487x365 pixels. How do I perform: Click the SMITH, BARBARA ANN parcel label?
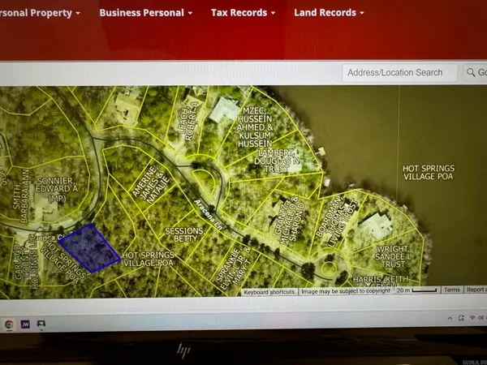(x=21, y=195)
